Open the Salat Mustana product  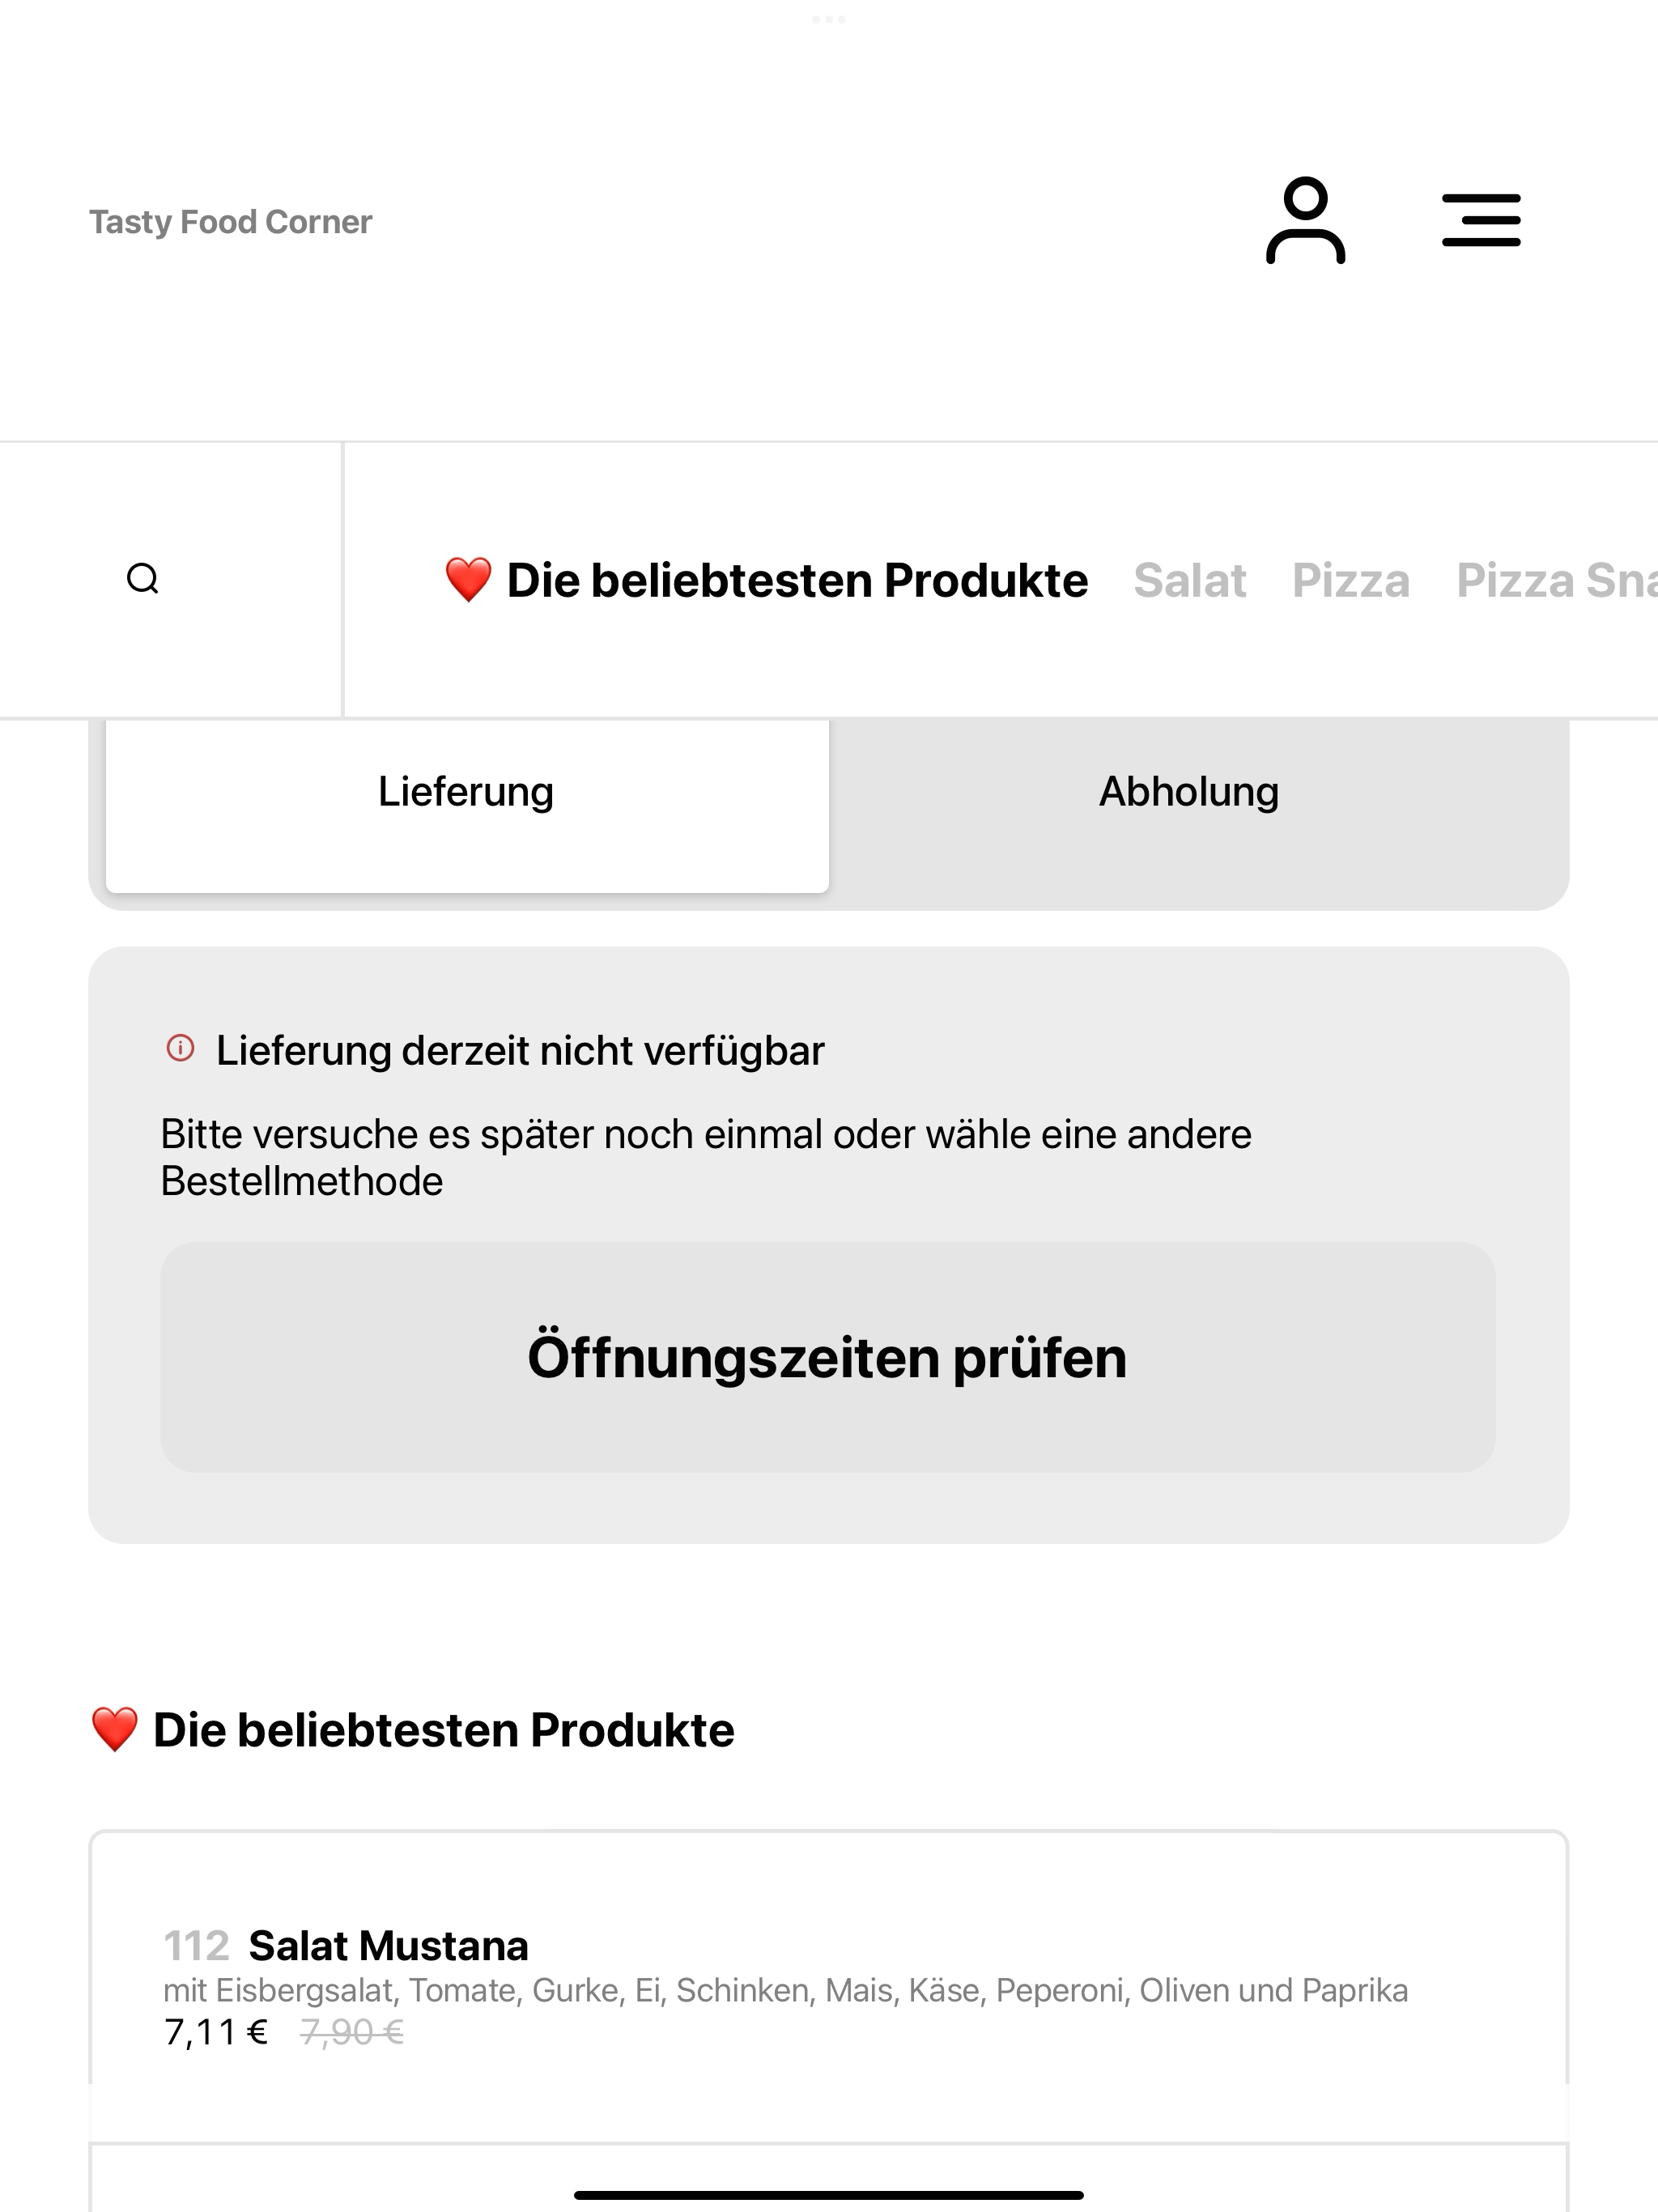(828, 1986)
